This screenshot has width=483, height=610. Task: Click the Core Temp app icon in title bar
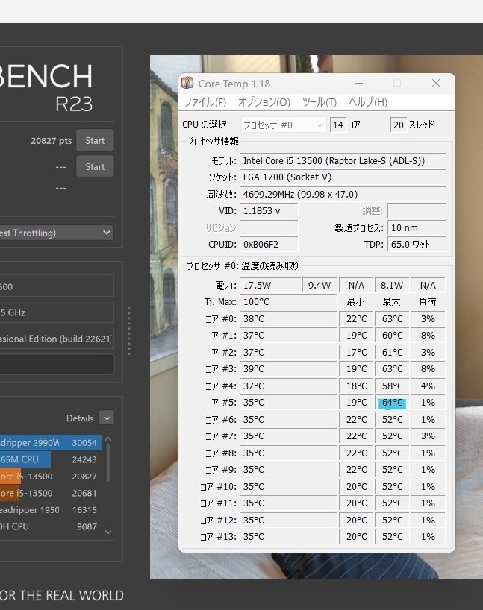coord(187,84)
